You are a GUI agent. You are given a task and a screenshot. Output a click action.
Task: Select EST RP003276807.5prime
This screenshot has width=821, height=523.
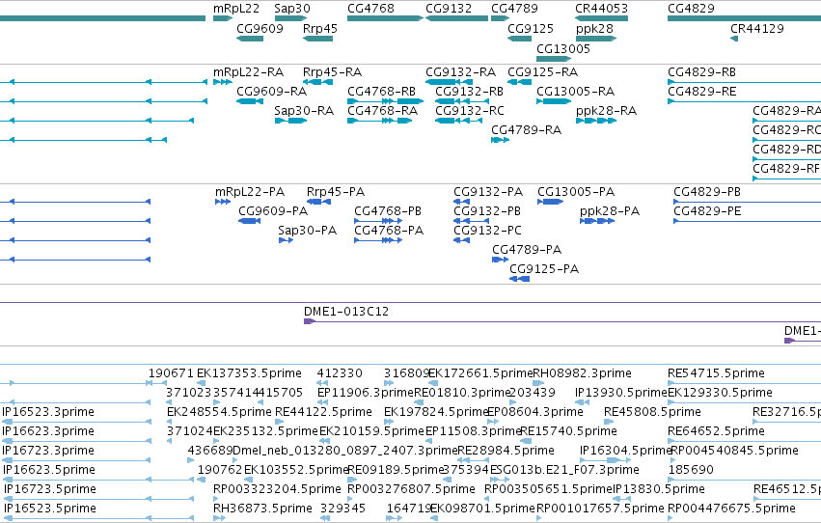point(352,499)
